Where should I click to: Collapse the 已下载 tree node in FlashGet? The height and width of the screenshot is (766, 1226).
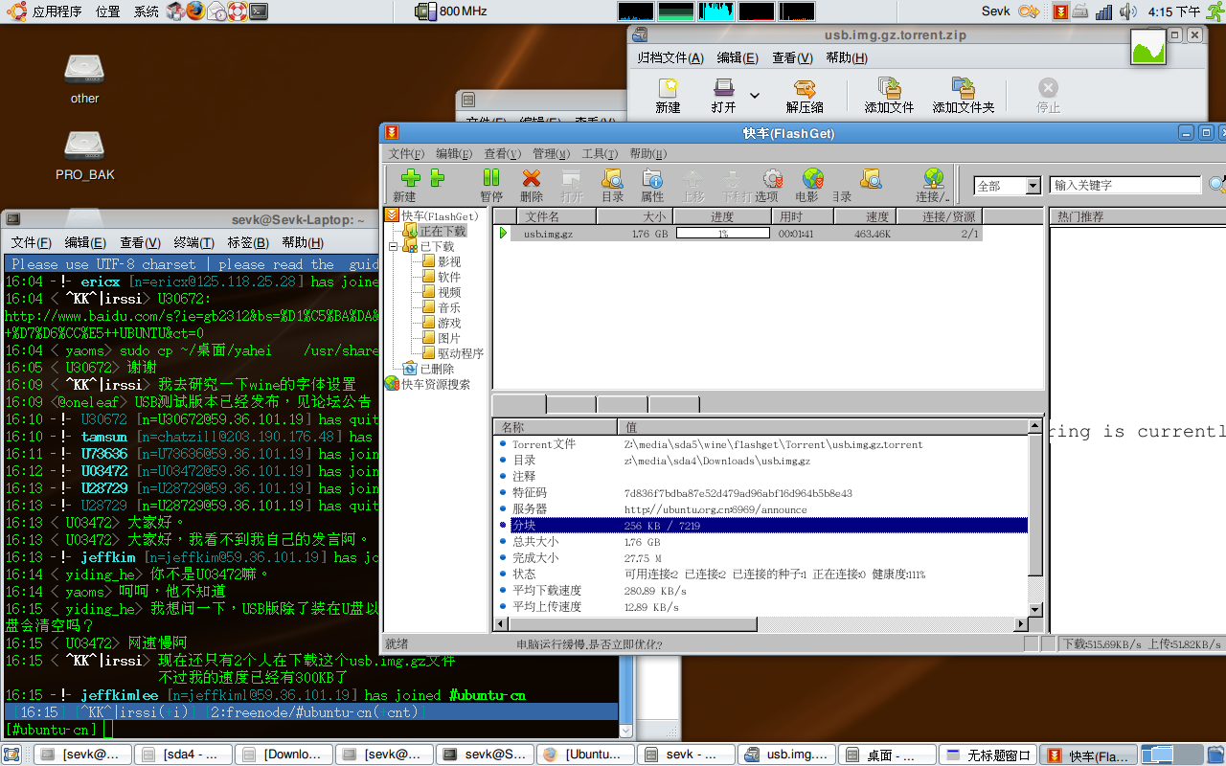pos(394,246)
